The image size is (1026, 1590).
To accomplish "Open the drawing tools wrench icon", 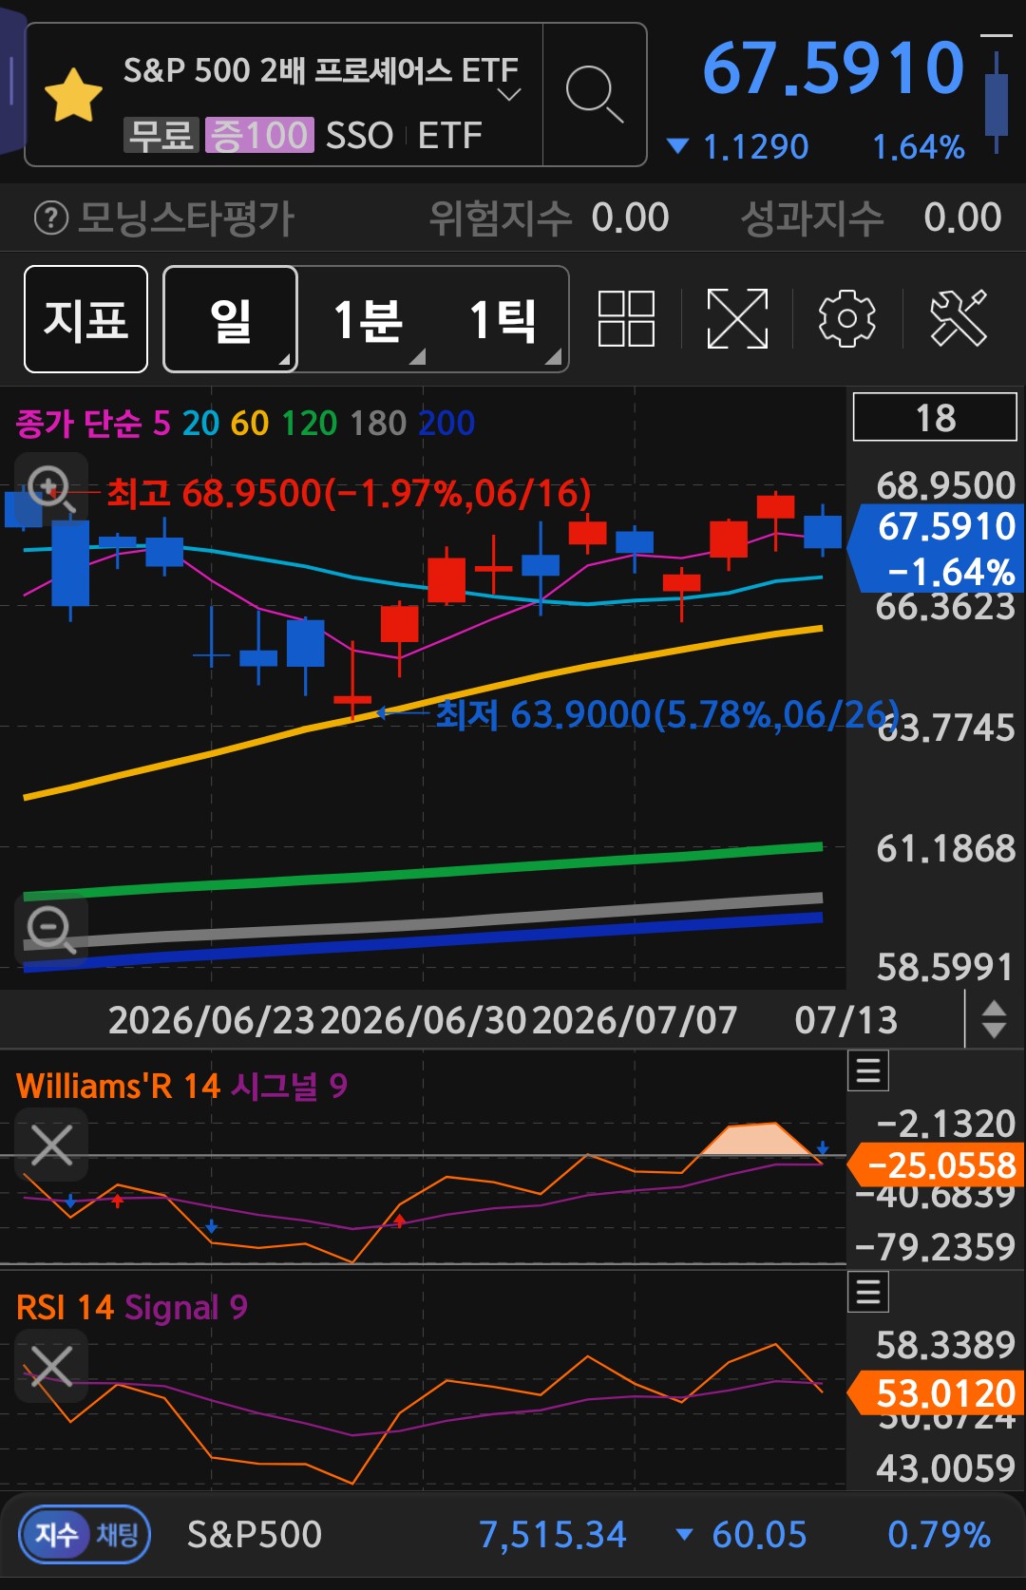I will click(x=959, y=318).
